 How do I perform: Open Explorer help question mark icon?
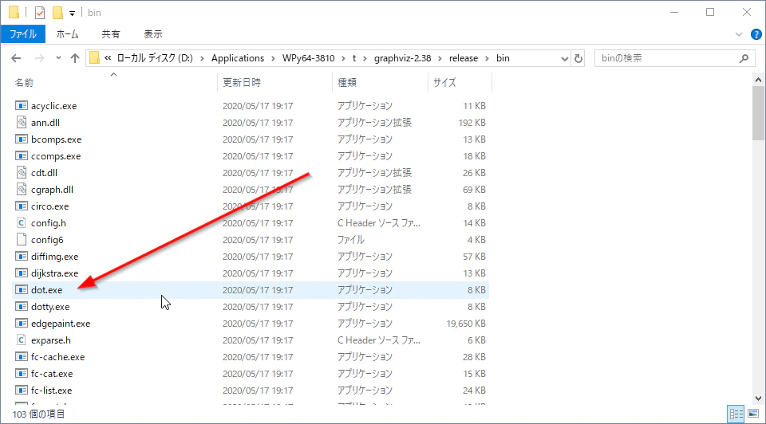[756, 34]
